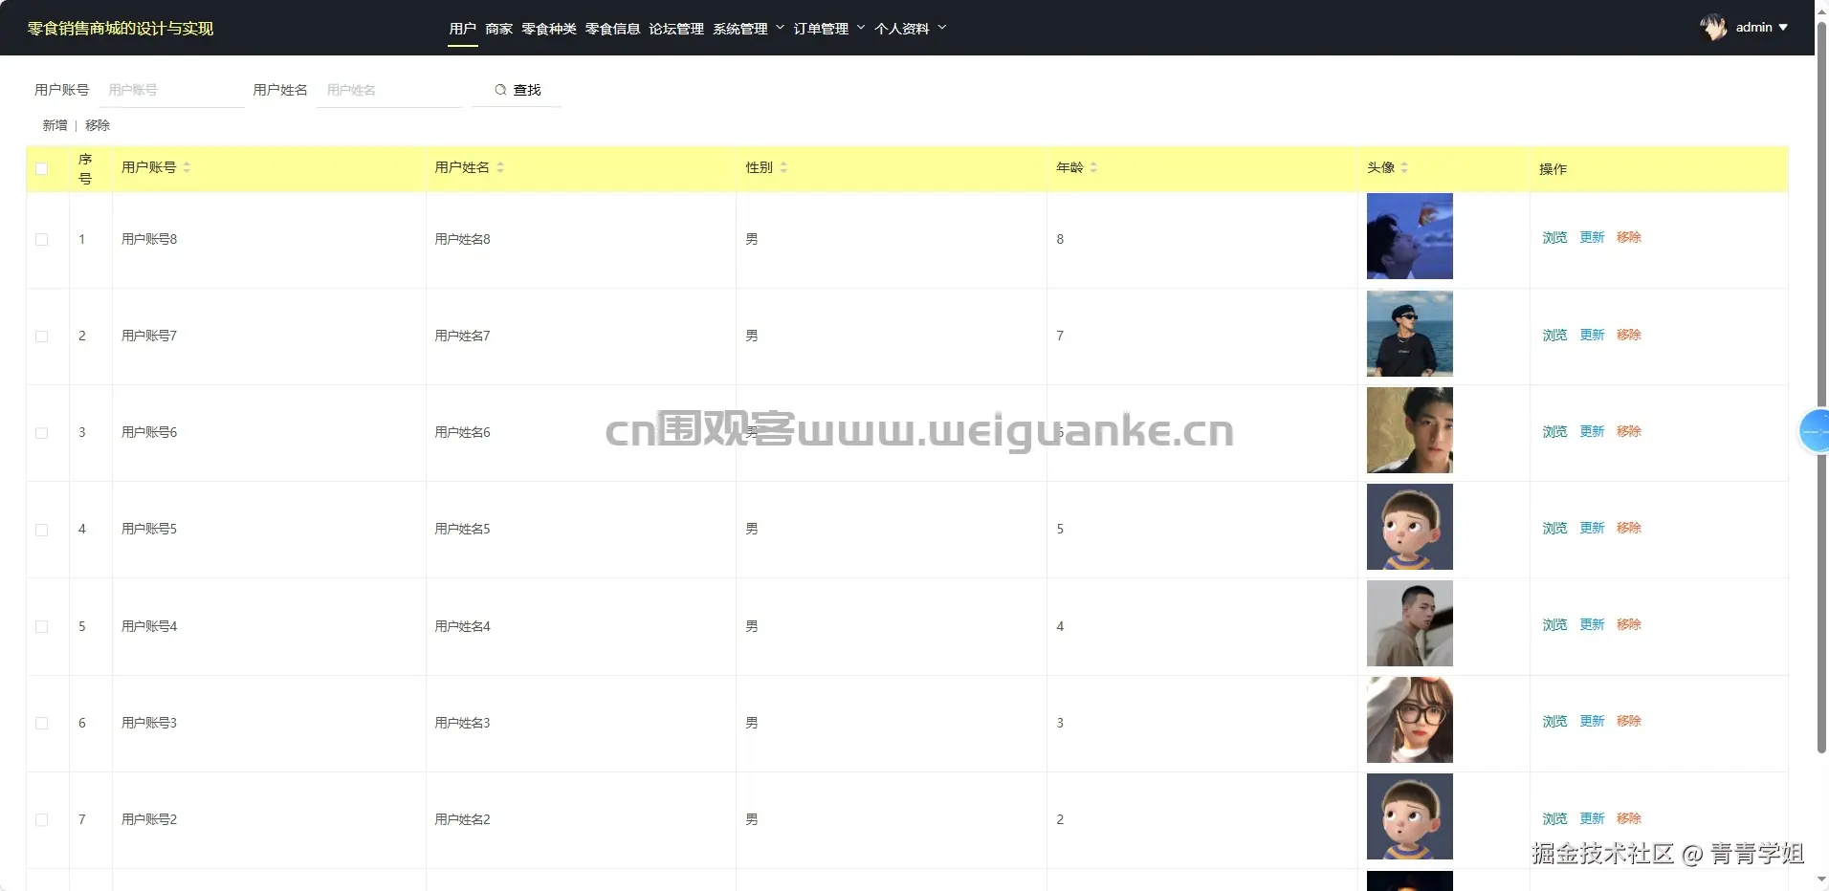
Task: Click 更新 for 用户账号7
Action: click(1592, 335)
